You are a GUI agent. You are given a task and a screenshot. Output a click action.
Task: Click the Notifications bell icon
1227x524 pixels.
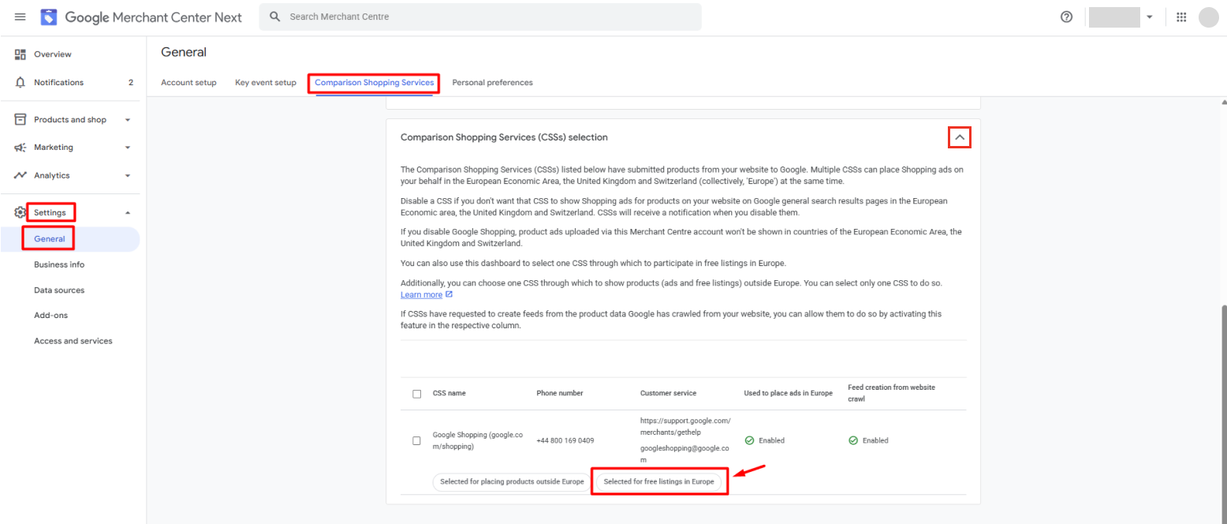point(21,83)
